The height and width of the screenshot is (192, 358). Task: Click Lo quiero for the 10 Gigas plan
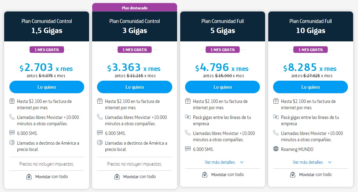pos(310,87)
